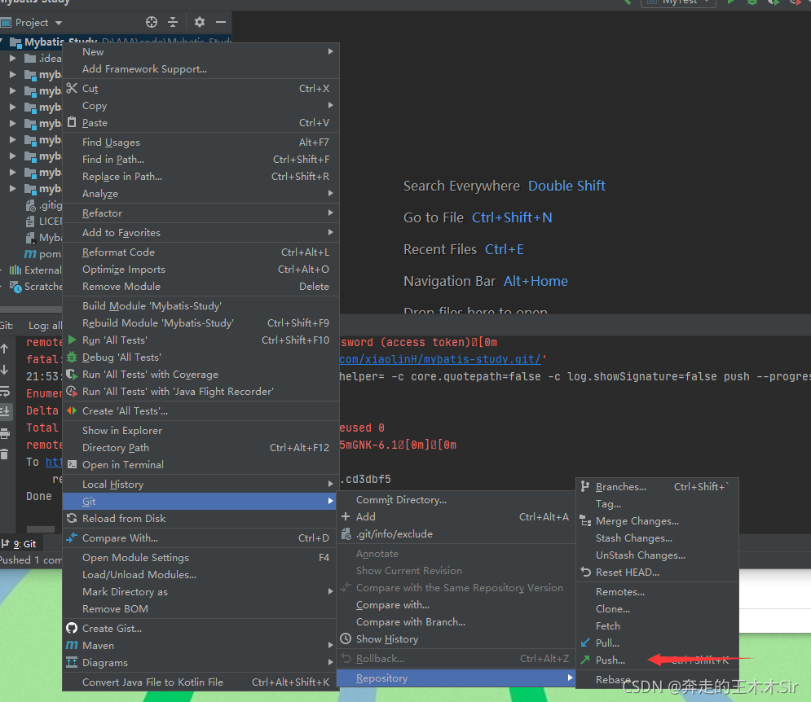This screenshot has height=702, width=811.
Task: Click the blue Pull arrow icon
Action: 585,643
